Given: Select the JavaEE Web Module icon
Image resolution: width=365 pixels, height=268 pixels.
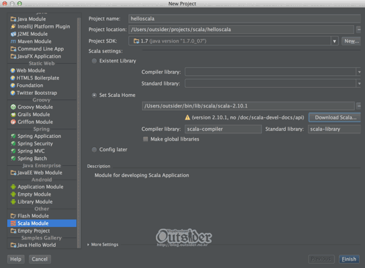Looking at the screenshot, I should tap(13, 172).
